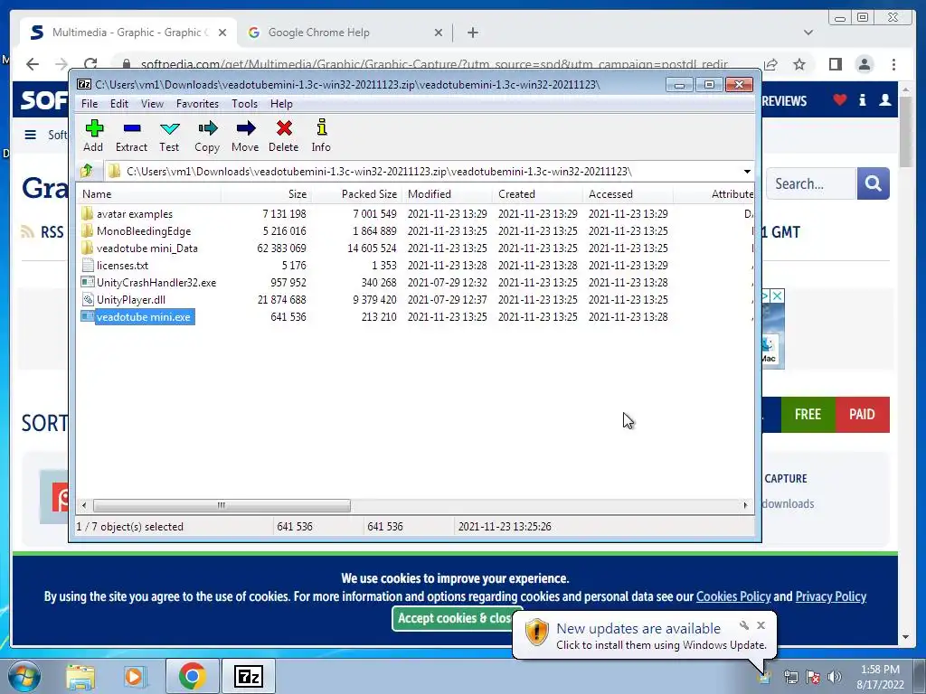Open Chrome side panel icon
The image size is (926, 694).
tap(835, 64)
